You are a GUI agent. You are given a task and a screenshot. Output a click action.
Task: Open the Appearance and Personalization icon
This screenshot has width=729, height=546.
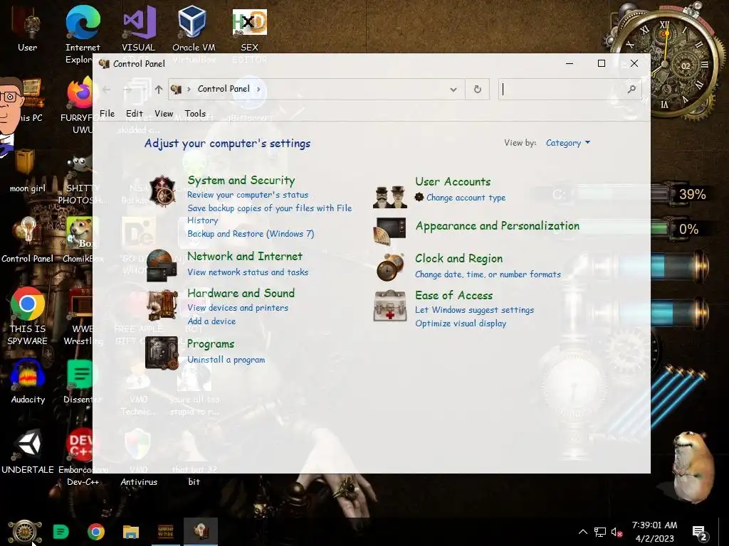tap(390, 230)
